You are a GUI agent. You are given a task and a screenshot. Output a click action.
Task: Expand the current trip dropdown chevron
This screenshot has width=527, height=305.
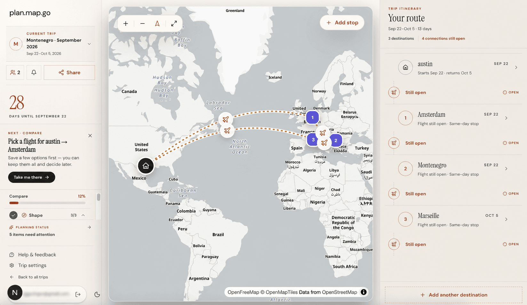pos(89,44)
